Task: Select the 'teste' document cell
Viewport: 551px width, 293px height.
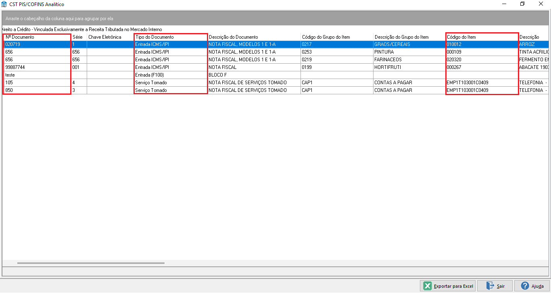Action: [37, 75]
